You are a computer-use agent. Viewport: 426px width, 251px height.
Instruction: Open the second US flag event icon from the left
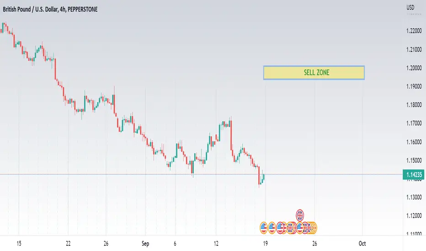[x=272, y=228]
